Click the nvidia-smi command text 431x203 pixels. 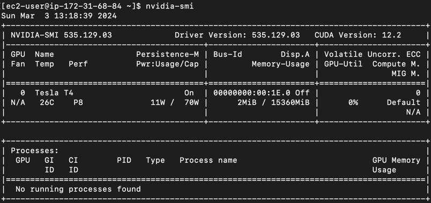click(169, 6)
